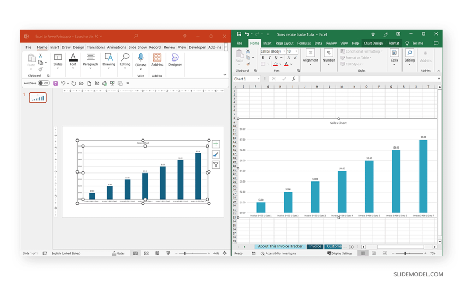Image resolution: width=462 pixels, height=286 pixels.
Task: Open the Calibri (Body) font name dropdown
Action: [x=284, y=51]
